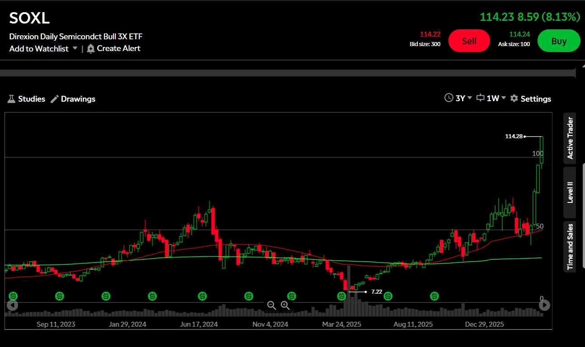Screen dimensions: 585x347
Task: Click the 100 price axis label
Action: pos(538,154)
